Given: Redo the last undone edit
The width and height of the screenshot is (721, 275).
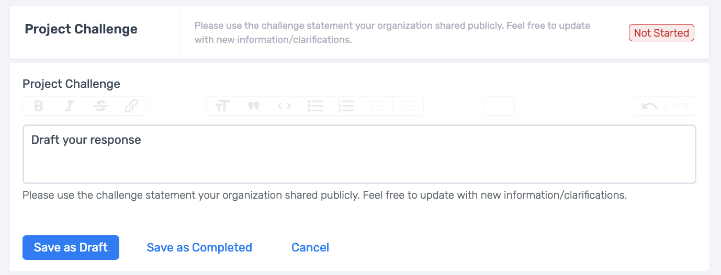Looking at the screenshot, I should point(681,106).
